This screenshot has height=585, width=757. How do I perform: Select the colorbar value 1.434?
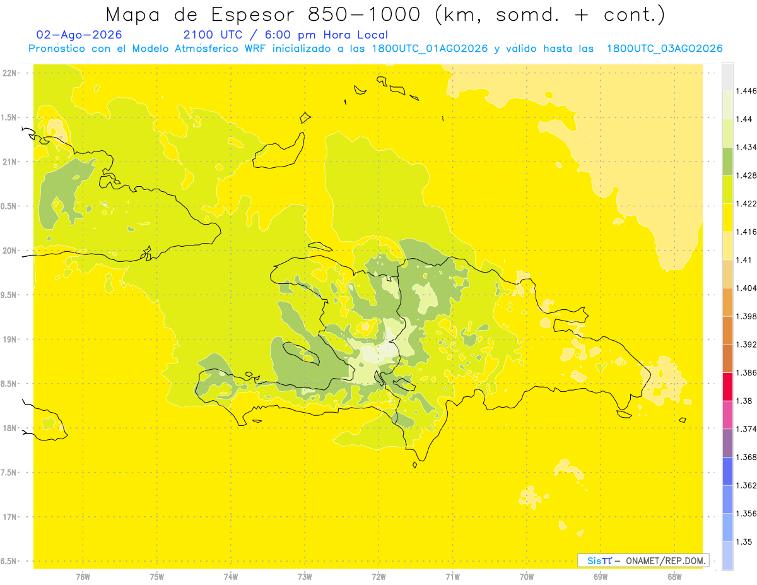746,147
